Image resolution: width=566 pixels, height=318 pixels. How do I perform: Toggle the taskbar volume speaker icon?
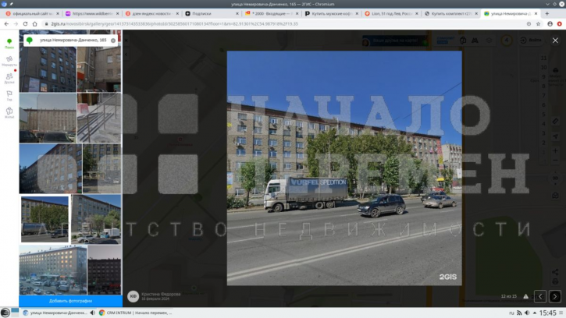pyautogui.click(x=527, y=313)
